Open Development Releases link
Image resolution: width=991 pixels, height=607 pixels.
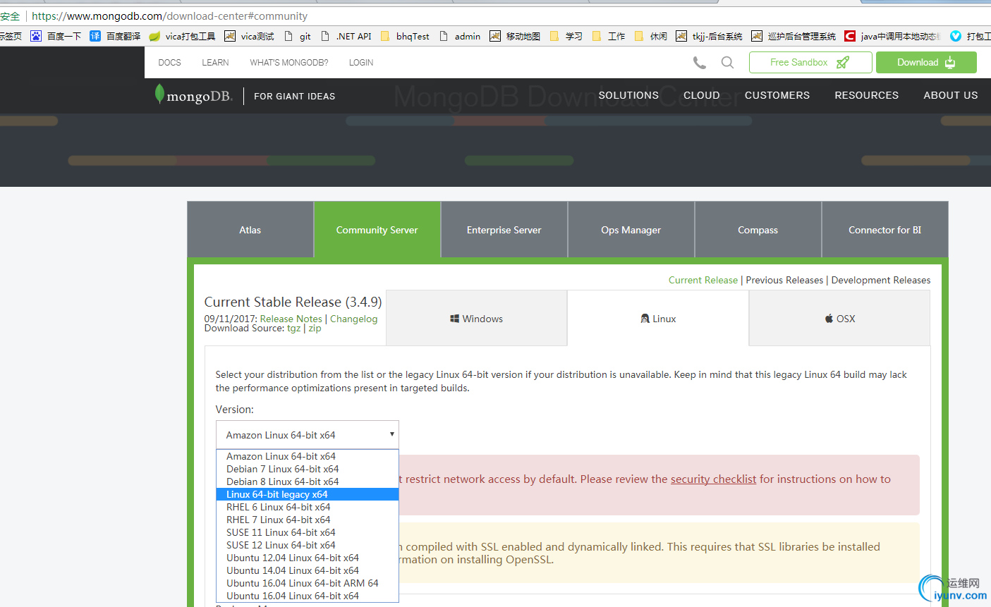881,280
